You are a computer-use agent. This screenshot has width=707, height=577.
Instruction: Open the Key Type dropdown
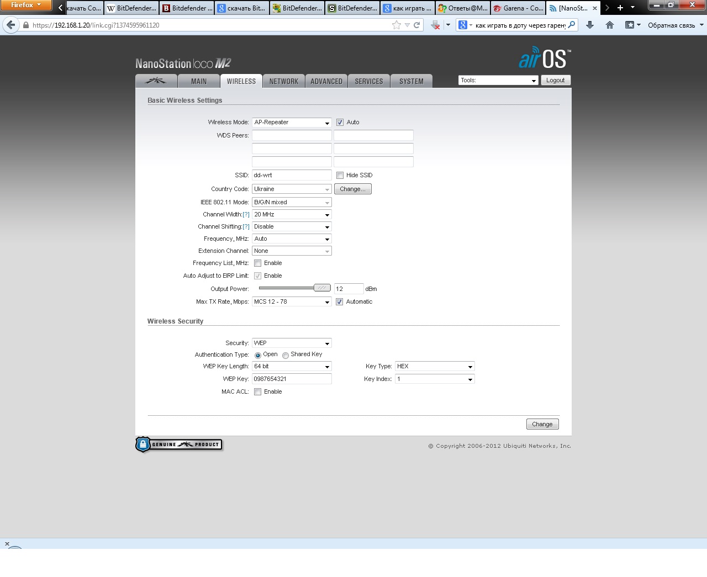coord(435,367)
